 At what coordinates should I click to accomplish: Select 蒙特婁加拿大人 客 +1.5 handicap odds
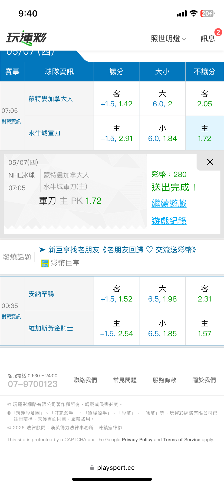pos(117,99)
